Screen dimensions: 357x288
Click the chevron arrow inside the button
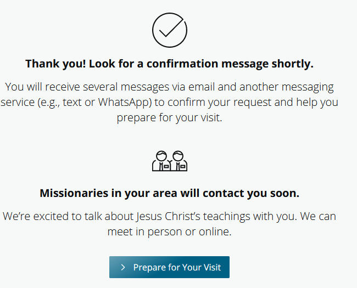coord(123,268)
